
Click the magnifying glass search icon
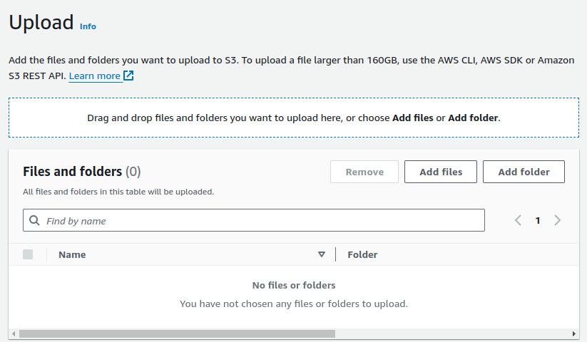pyautogui.click(x=34, y=221)
